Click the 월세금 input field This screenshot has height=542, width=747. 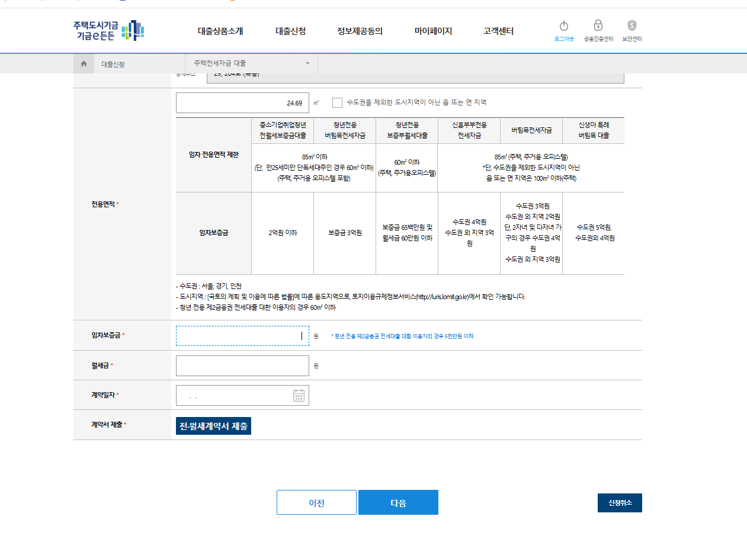coord(242,365)
